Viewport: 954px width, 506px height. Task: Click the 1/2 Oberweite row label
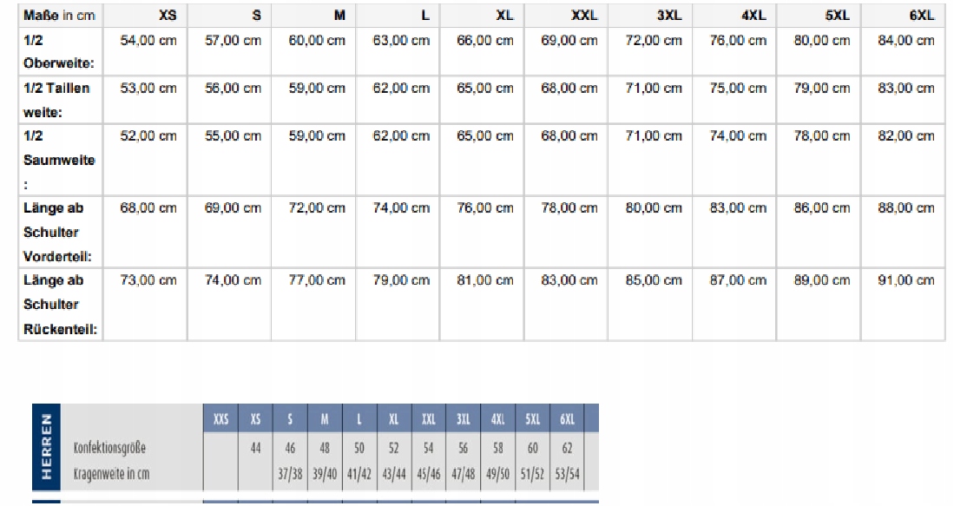click(58, 51)
